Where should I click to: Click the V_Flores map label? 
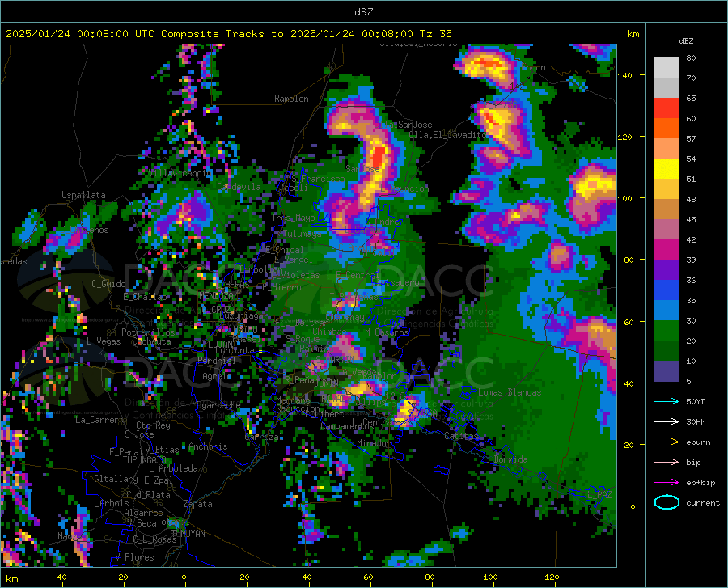tap(134, 557)
